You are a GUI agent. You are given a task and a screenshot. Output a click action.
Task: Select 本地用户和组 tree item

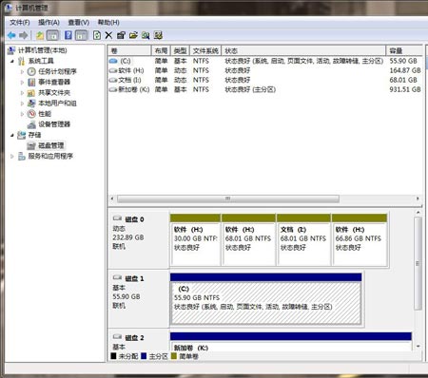coord(57,104)
